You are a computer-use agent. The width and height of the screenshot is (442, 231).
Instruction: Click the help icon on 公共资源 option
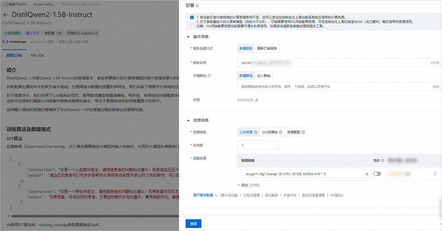pos(256,132)
